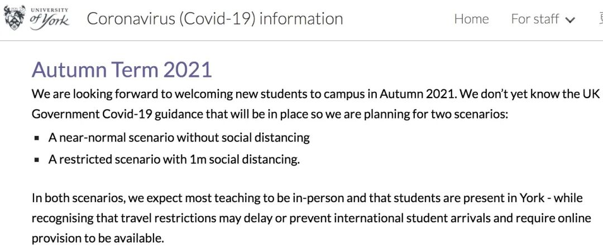Click the University of York crest logo
This screenshot has height=250, width=603.
(x=15, y=18)
